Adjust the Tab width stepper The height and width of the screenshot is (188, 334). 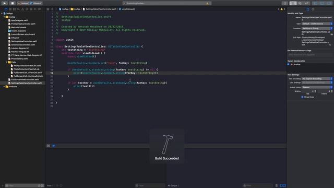315,91
